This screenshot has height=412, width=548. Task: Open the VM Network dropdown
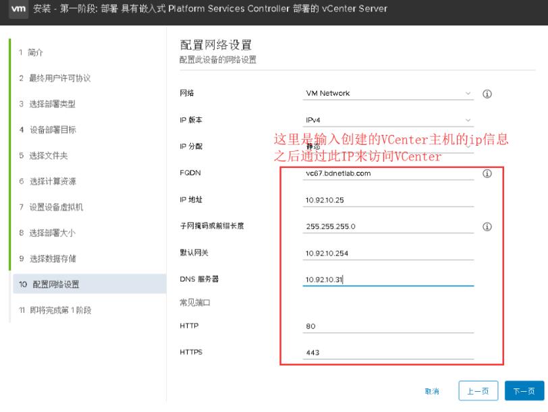point(388,94)
